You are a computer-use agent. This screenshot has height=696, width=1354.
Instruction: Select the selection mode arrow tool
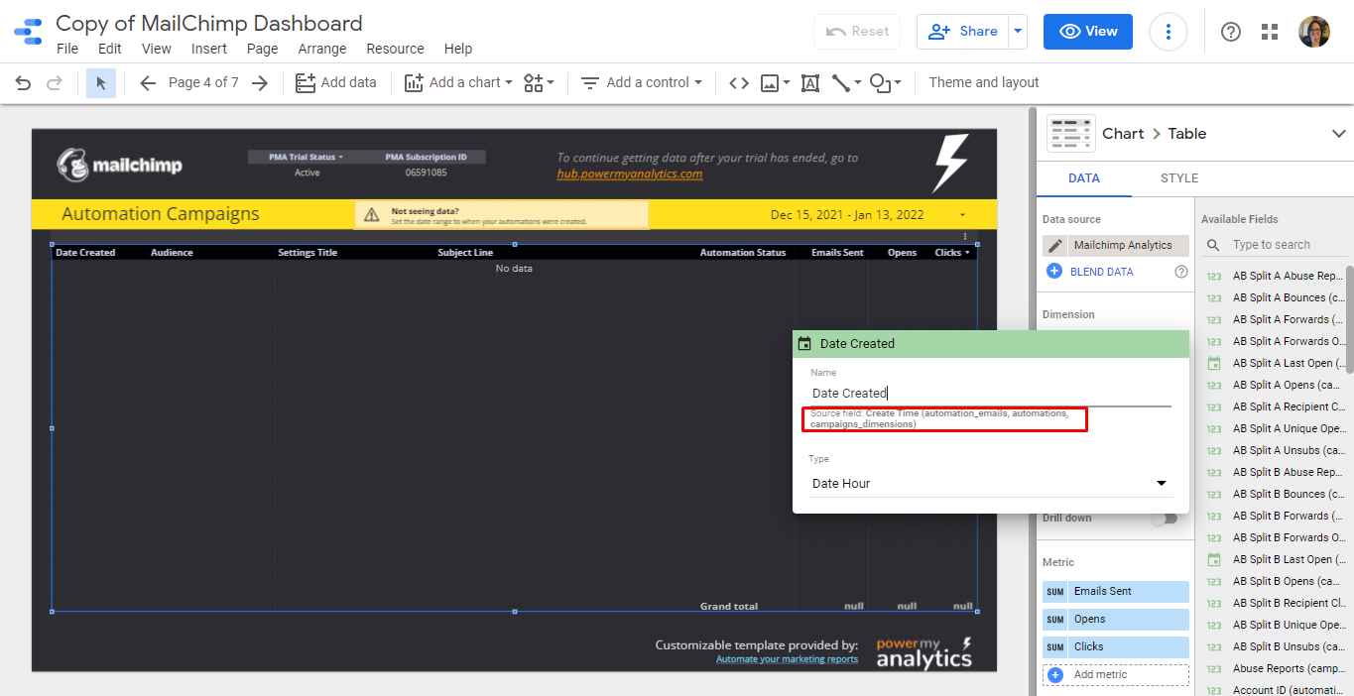[x=100, y=83]
